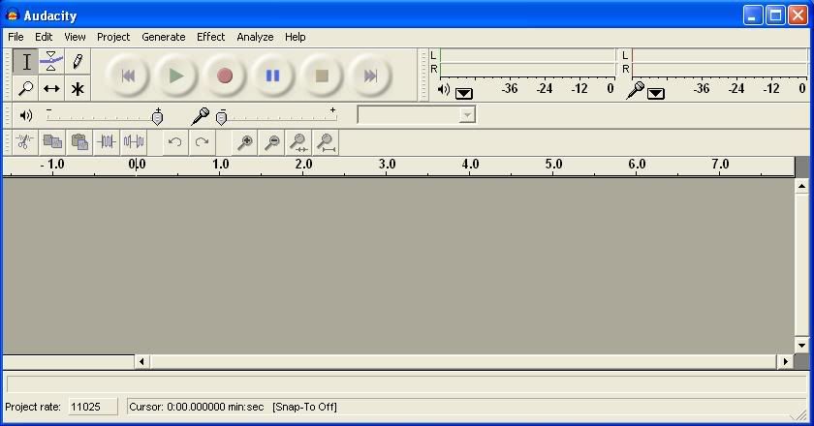Click horizontal scrollbar right arrow

(x=786, y=361)
